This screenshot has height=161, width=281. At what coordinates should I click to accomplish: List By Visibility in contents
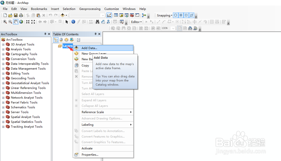point(66,40)
